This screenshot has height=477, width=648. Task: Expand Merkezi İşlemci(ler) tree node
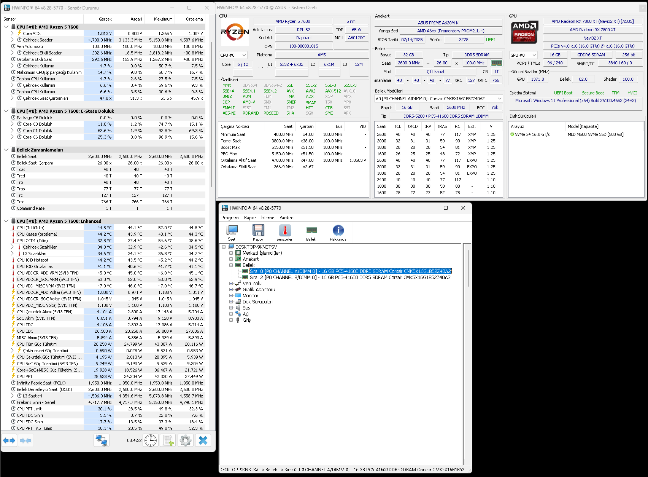coord(231,253)
